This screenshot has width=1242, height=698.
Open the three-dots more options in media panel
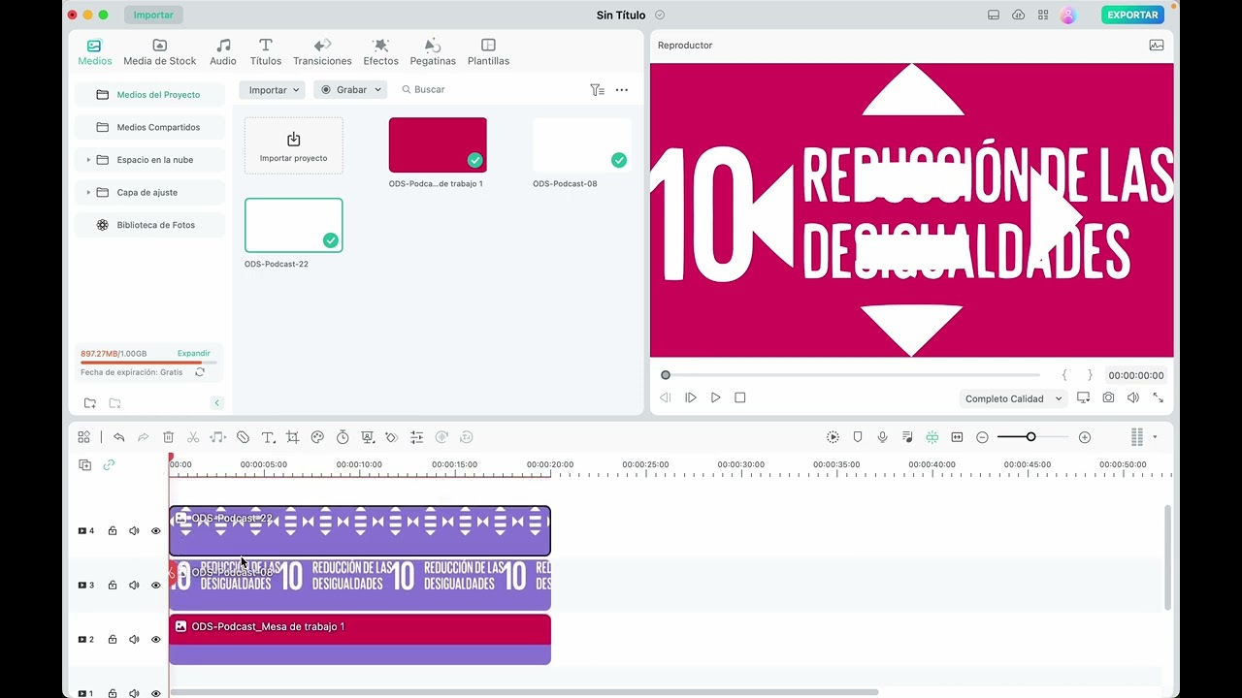pyautogui.click(x=622, y=89)
